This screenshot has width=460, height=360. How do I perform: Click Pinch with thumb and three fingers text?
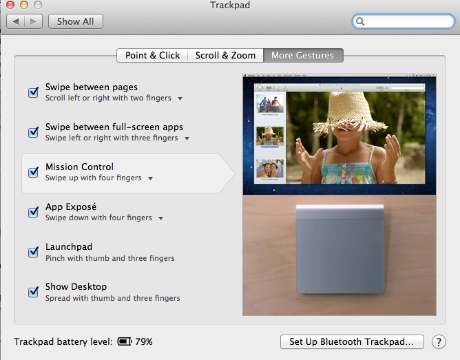tap(110, 258)
